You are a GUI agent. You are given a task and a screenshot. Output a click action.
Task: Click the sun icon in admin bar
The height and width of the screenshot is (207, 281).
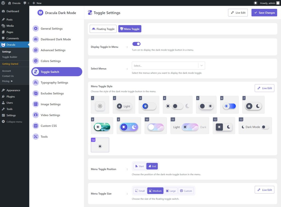point(255,3)
